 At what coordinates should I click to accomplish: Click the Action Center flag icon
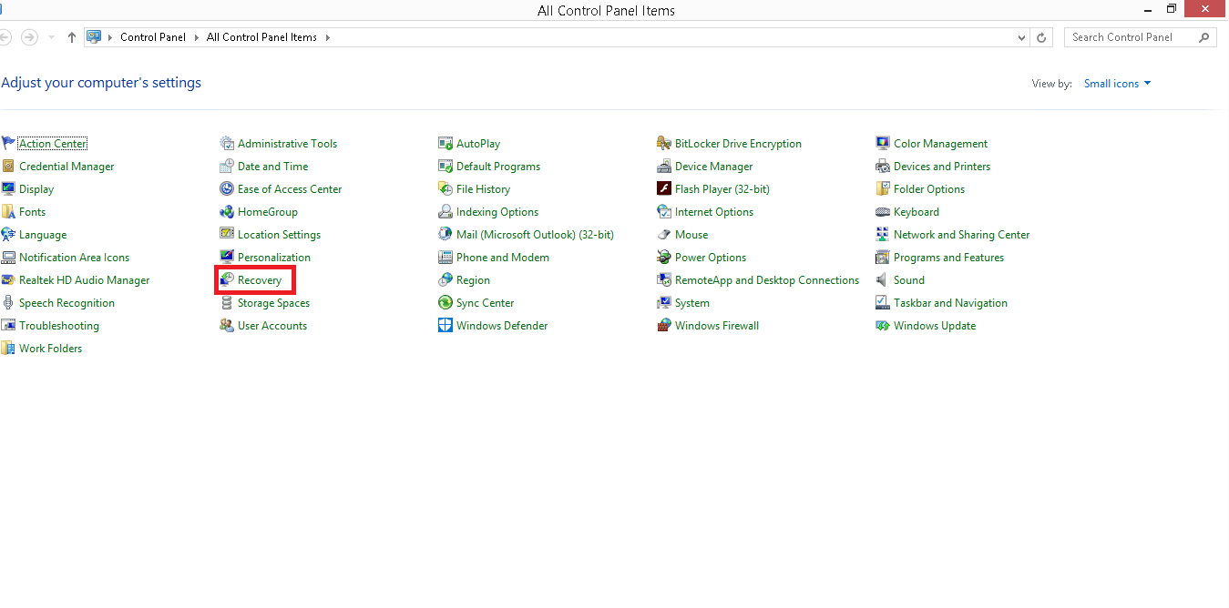pyautogui.click(x=8, y=143)
